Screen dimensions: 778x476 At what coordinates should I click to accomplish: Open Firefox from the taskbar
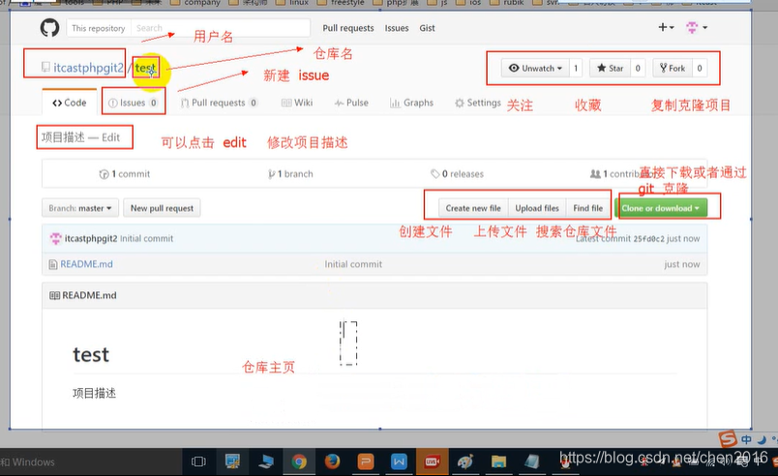tap(332, 462)
